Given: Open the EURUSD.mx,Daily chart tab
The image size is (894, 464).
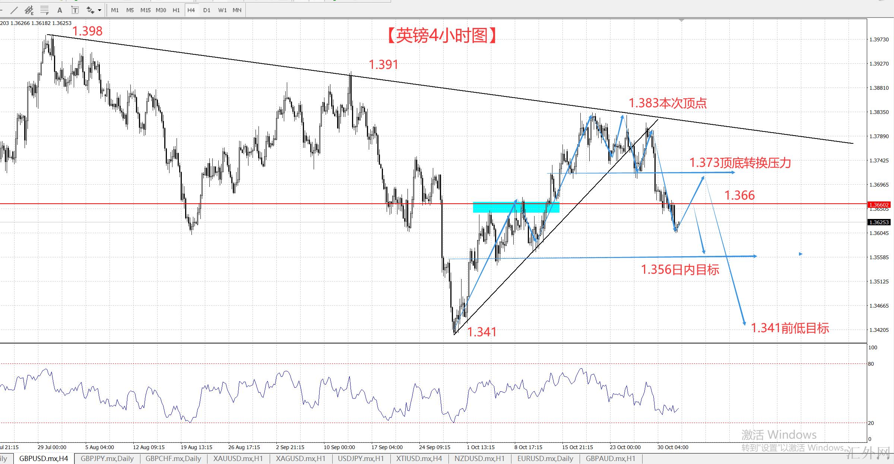Looking at the screenshot, I should (x=545, y=458).
